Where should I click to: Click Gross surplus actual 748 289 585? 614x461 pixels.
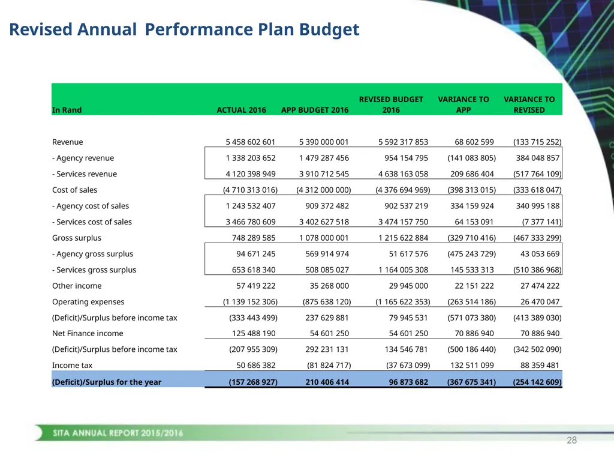click(254, 238)
